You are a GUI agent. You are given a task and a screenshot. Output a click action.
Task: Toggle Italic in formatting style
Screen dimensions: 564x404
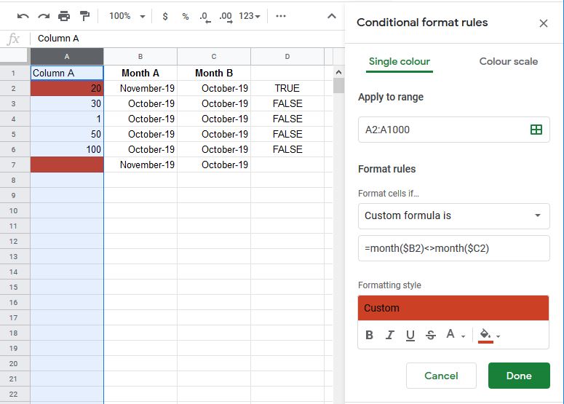389,336
